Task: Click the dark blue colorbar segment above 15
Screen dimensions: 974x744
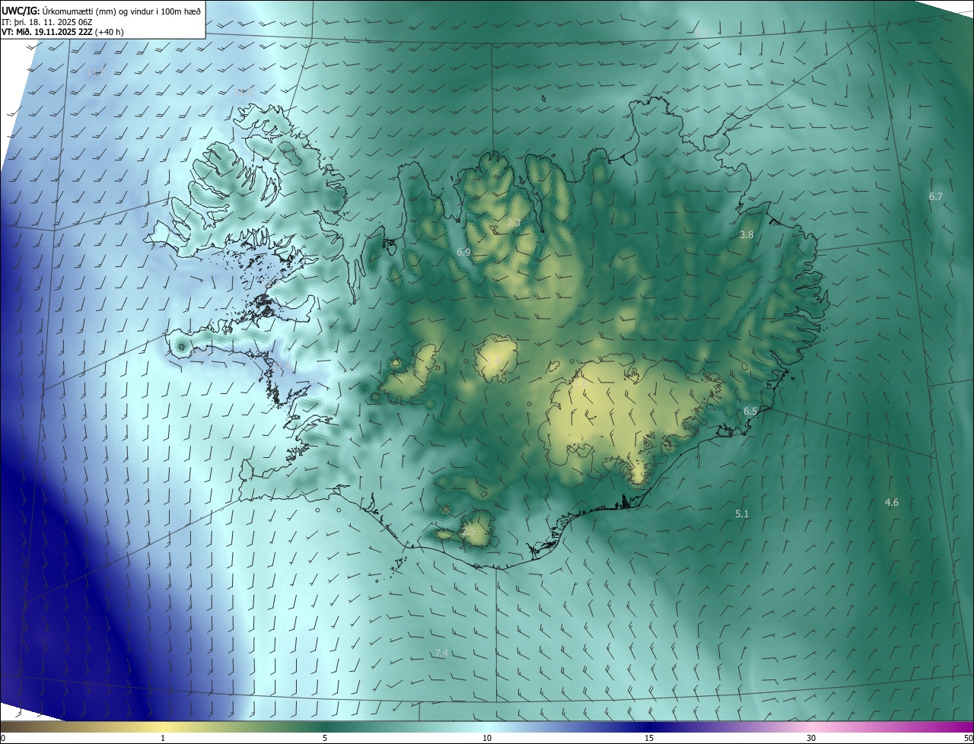Action: [x=649, y=727]
